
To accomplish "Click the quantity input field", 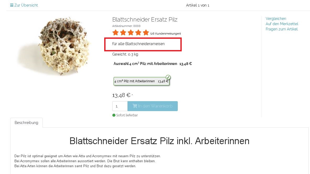I will pyautogui.click(x=120, y=106).
